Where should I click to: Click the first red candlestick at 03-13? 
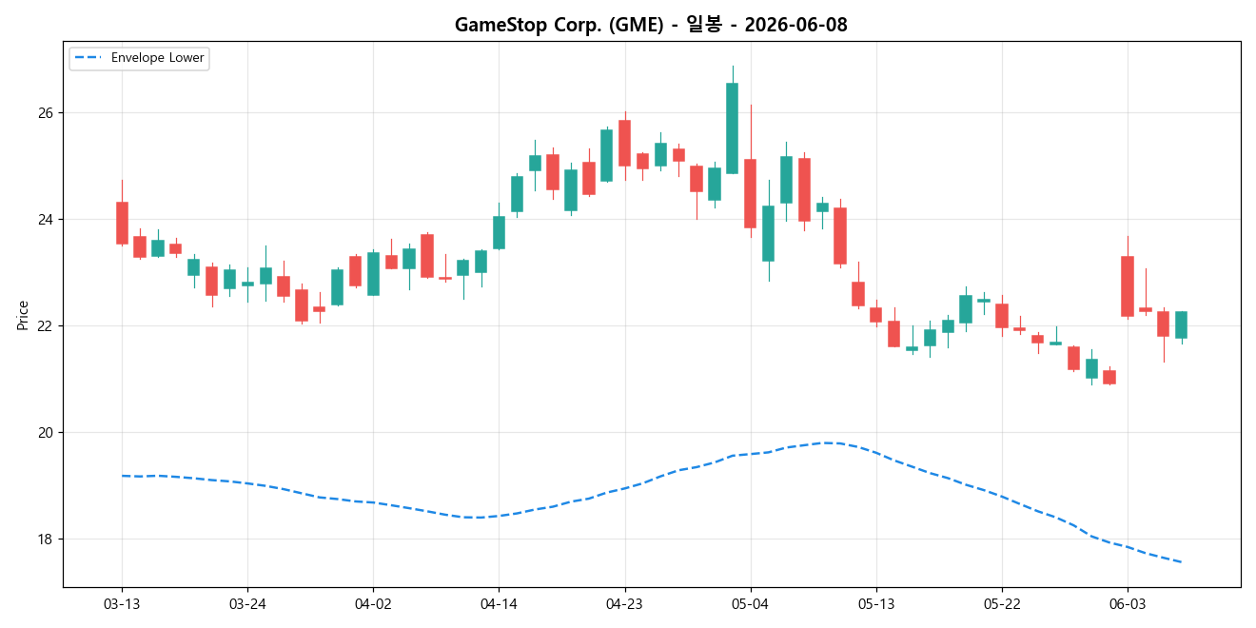122,223
